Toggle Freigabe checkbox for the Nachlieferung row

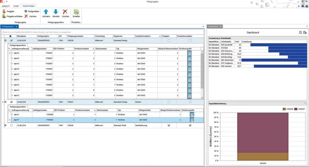[x=168, y=125]
